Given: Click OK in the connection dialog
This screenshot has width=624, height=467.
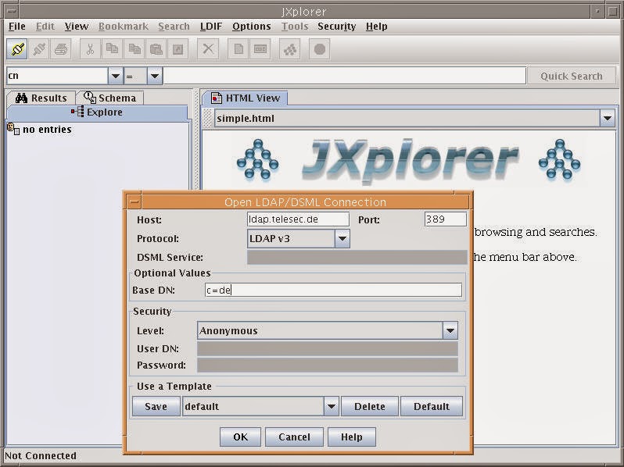Looking at the screenshot, I should point(240,437).
